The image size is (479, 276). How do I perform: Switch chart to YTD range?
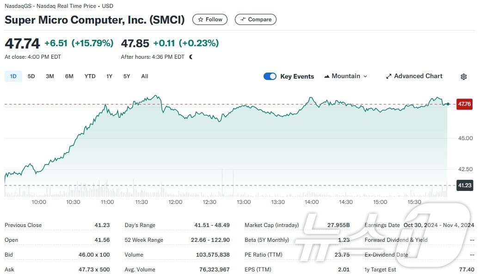coord(90,76)
